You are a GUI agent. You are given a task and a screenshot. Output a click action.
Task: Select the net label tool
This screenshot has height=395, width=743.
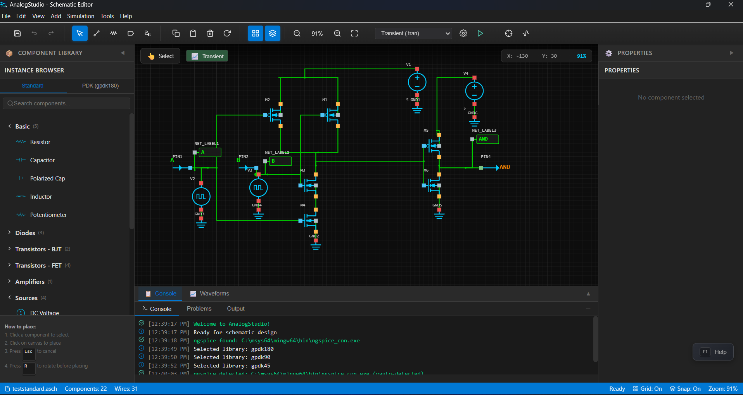131,33
